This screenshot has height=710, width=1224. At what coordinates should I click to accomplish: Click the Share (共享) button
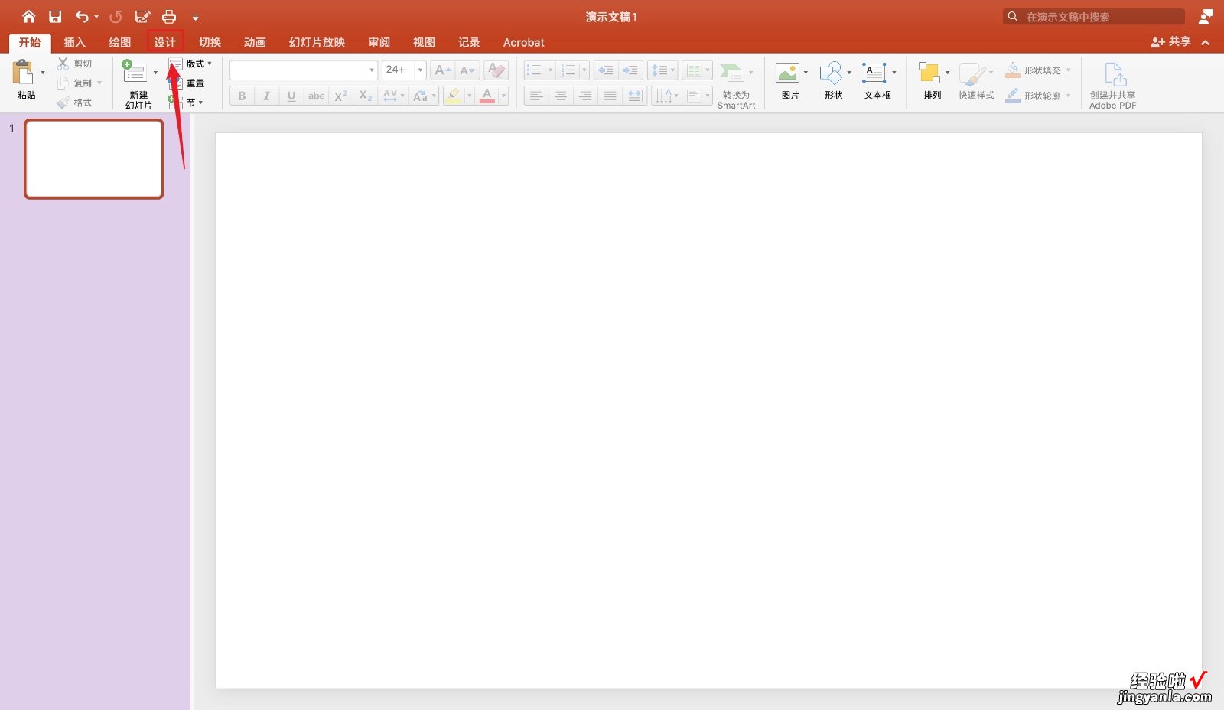pos(1170,42)
